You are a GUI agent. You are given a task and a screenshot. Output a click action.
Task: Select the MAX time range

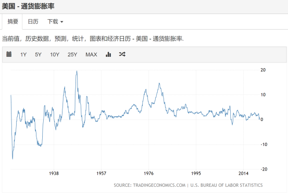click(x=91, y=55)
